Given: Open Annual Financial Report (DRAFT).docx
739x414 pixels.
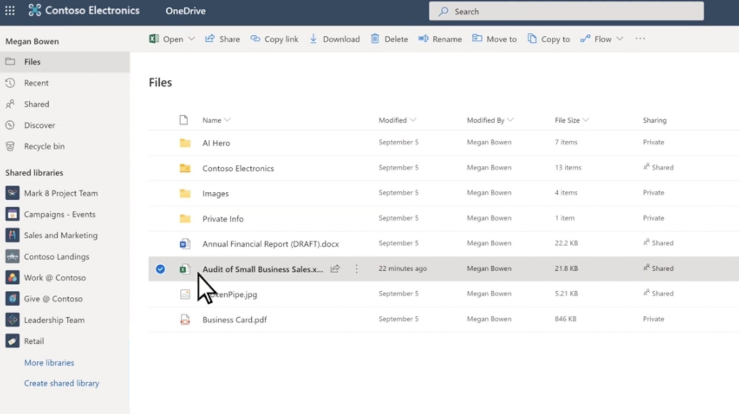Looking at the screenshot, I should click(x=271, y=244).
